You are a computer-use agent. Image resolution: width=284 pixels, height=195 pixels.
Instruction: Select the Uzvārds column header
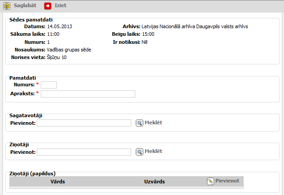pos(154,182)
